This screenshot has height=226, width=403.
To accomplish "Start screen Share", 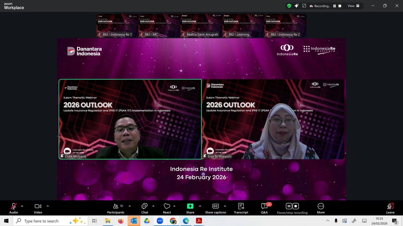I will 190,208.
